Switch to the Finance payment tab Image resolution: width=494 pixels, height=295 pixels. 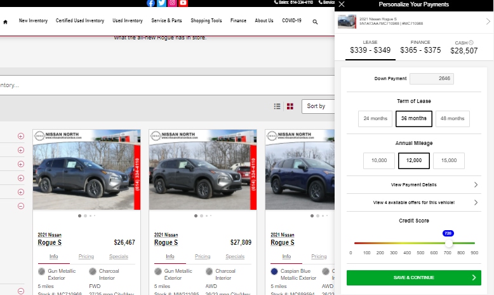420,47
